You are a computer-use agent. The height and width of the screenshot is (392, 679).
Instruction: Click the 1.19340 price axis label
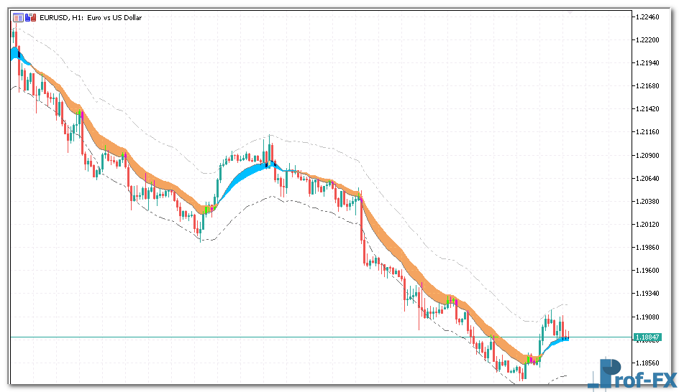point(649,293)
